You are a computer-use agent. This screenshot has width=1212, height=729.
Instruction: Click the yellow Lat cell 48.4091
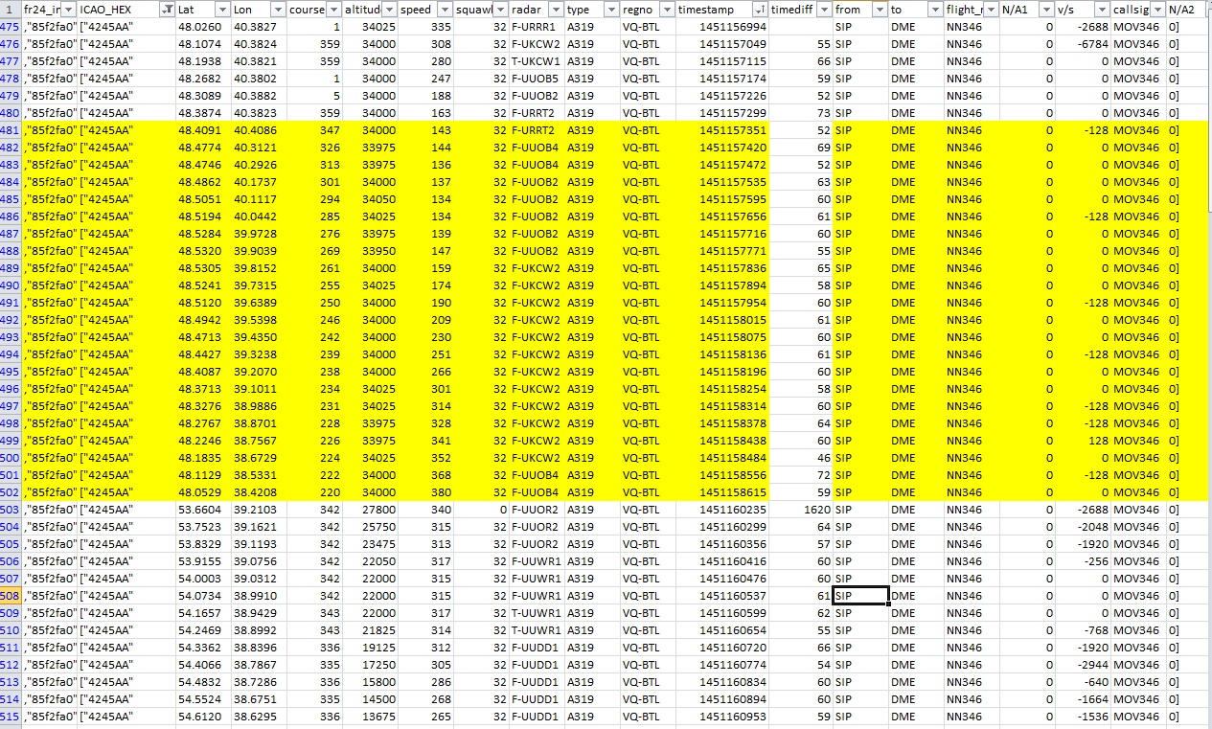pos(202,130)
